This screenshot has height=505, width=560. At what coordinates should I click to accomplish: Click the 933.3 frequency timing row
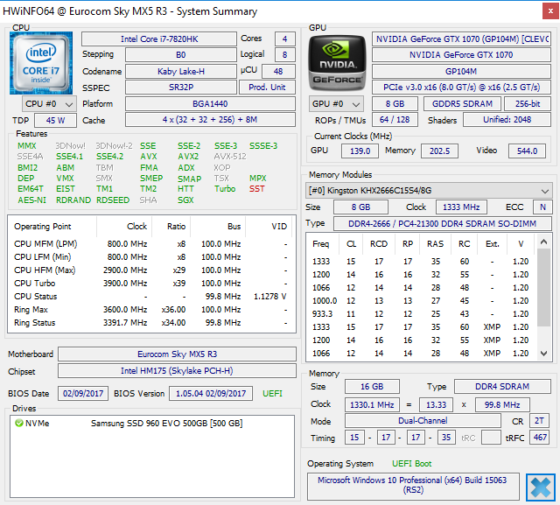click(421, 314)
